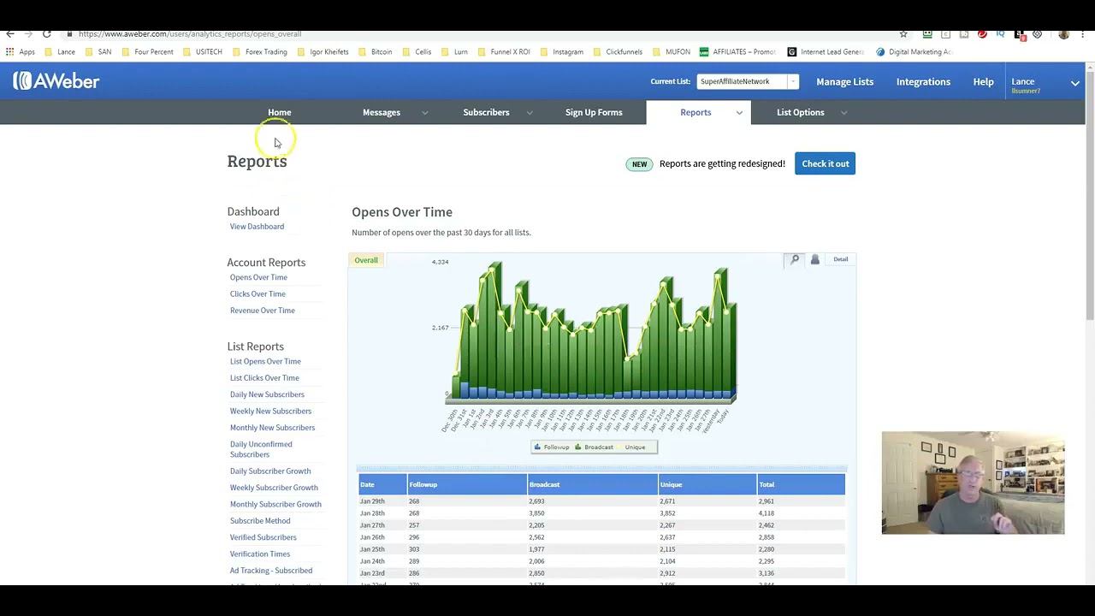Click the Detail button above chart
This screenshot has width=1095, height=616.
[841, 259]
